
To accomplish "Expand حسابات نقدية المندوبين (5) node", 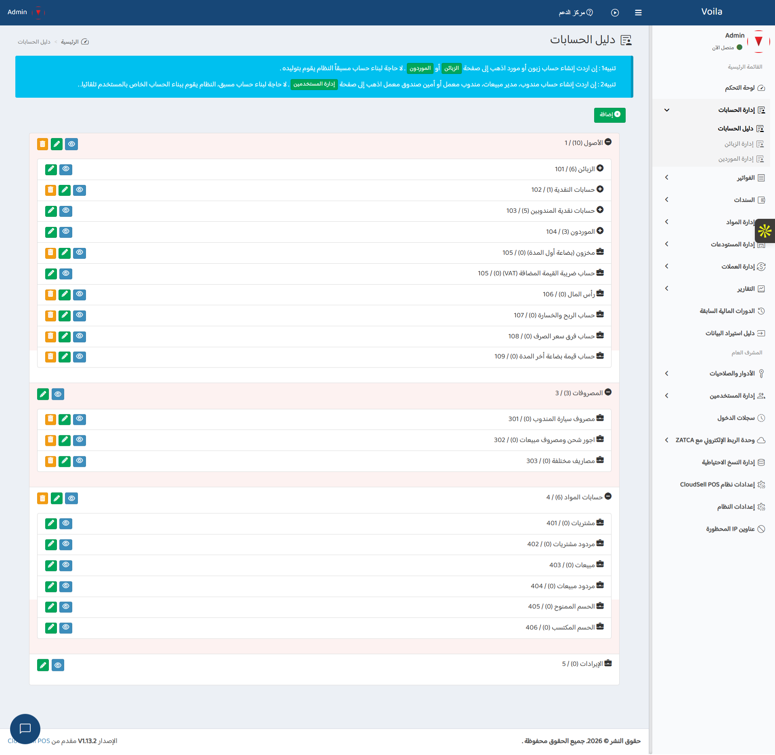I will (600, 210).
